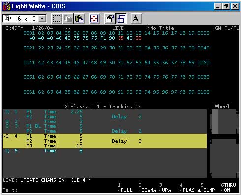Click the lower Wheel display box

click(x=224, y=158)
